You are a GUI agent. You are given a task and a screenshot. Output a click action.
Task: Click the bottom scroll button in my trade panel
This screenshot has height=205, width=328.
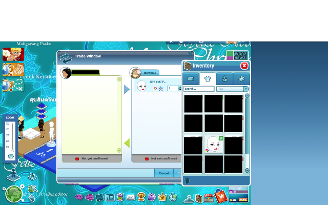pos(119,150)
